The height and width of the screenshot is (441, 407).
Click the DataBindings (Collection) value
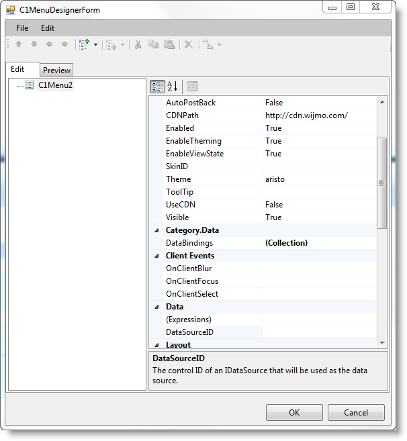pos(287,243)
